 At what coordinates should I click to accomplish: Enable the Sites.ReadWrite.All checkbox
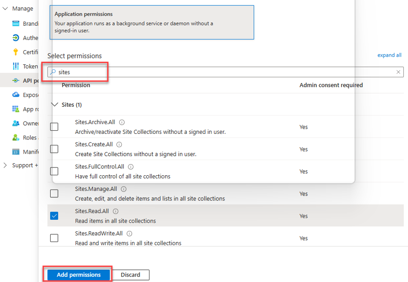(x=54, y=238)
